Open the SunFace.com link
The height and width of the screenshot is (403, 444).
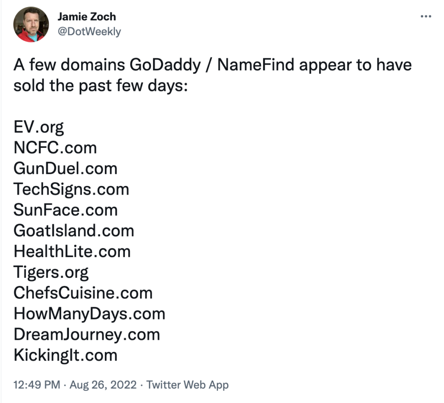click(x=65, y=210)
